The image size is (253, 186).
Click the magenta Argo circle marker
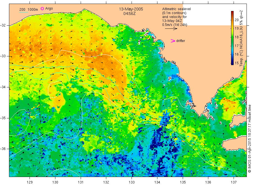(42, 8)
